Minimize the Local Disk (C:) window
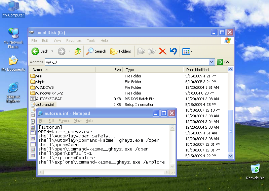Image resolution: width=269 pixels, height=191 pixels. click(x=214, y=32)
